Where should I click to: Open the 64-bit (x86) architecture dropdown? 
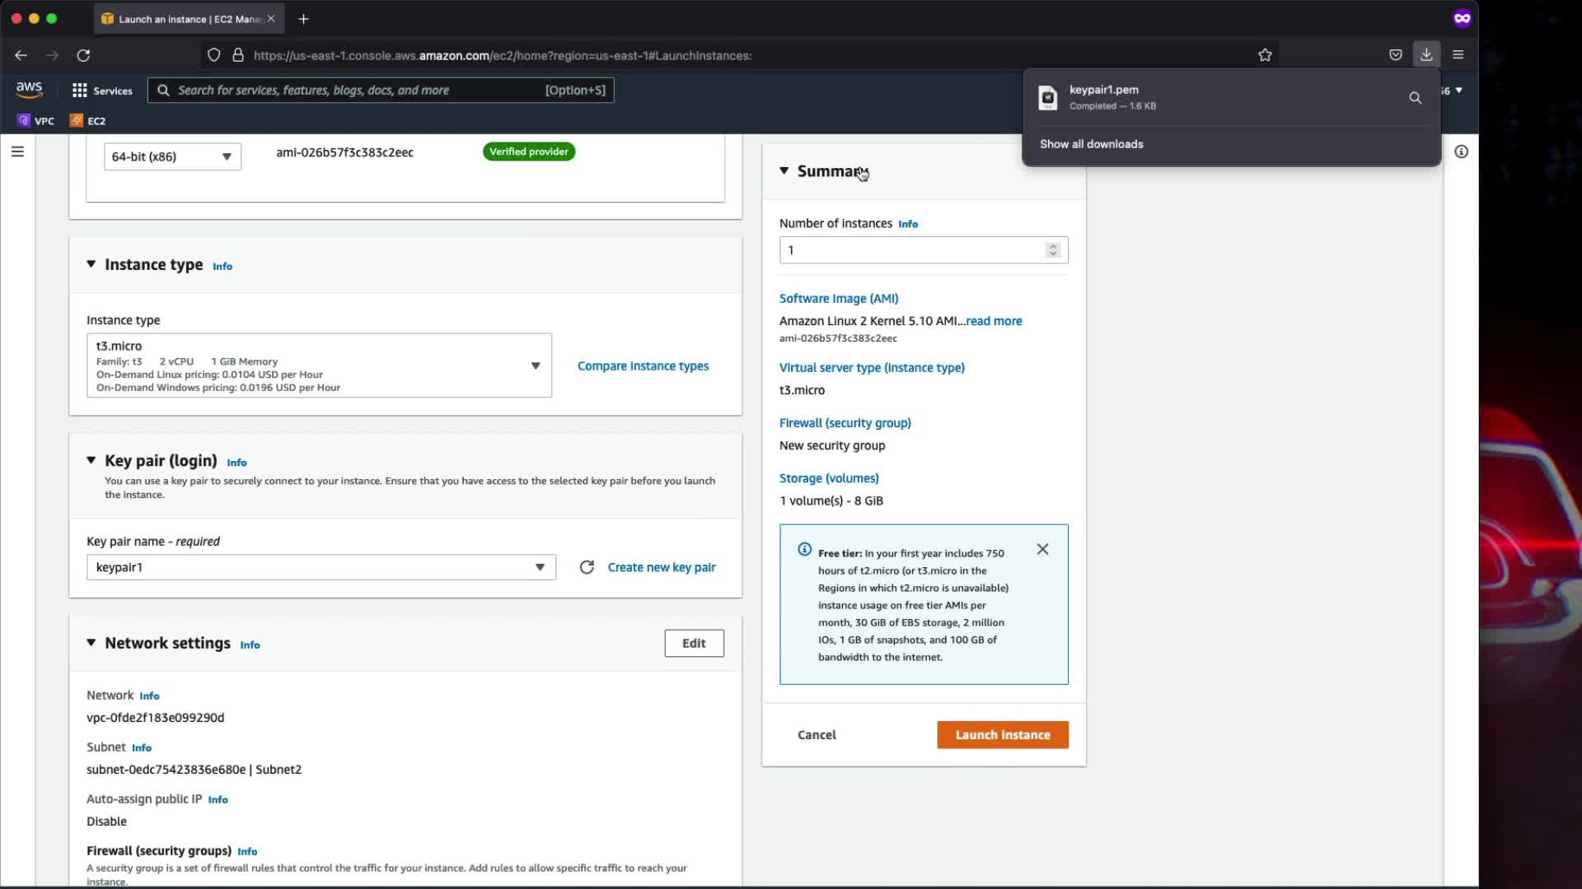[x=172, y=156]
